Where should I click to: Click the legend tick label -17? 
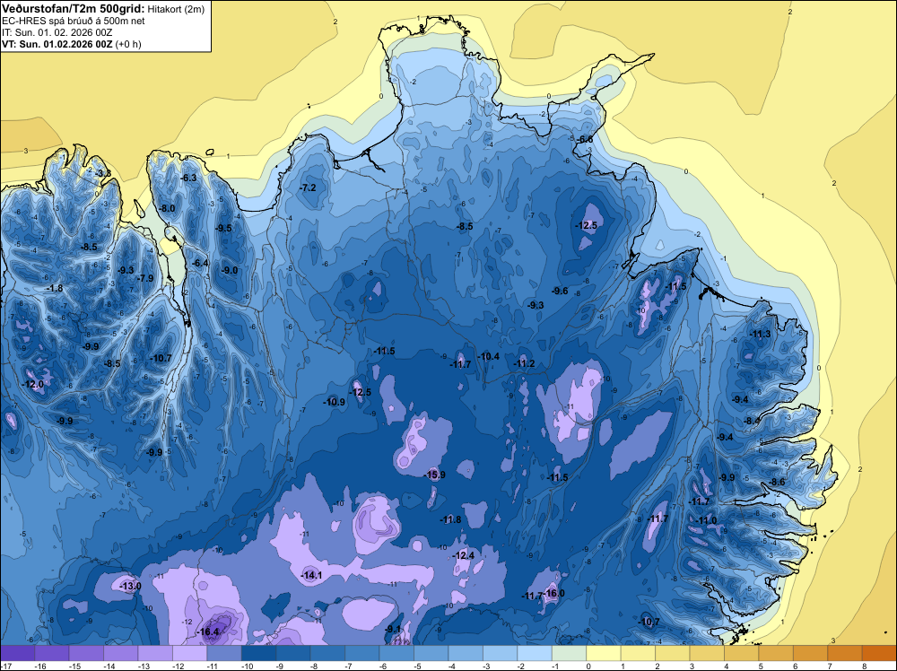(5, 666)
